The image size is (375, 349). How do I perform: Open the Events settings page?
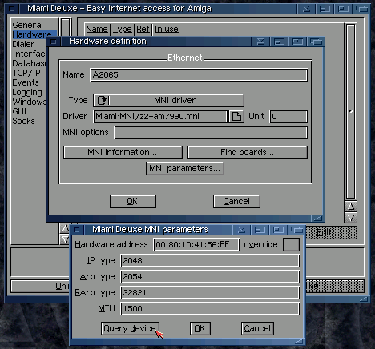click(26, 82)
